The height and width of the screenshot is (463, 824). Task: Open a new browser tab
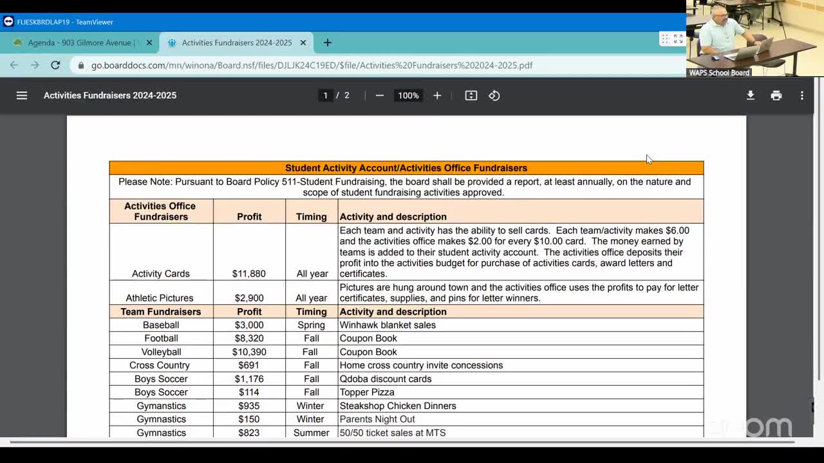point(328,42)
